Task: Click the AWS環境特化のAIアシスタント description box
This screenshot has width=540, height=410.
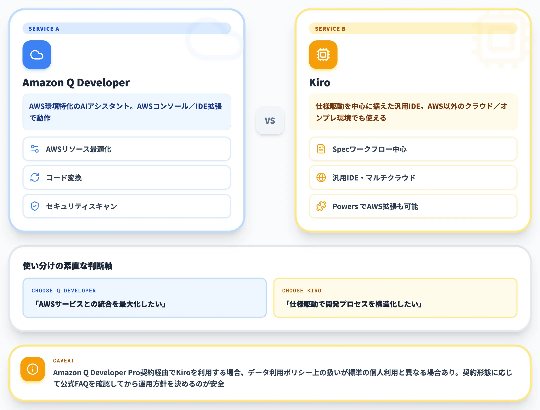Action: [127, 112]
